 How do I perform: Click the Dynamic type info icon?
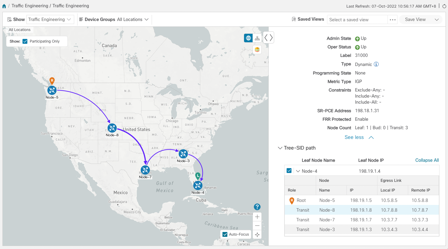(376, 64)
